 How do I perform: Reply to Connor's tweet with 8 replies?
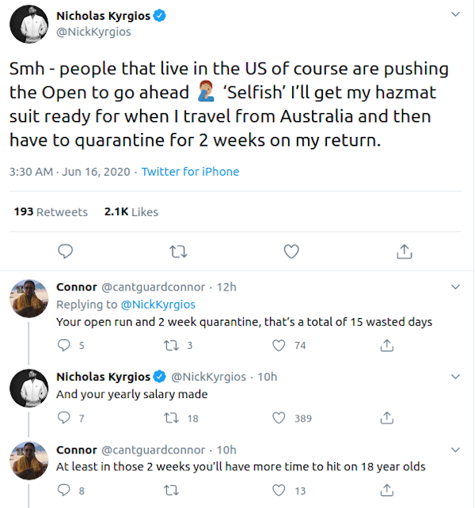63,491
